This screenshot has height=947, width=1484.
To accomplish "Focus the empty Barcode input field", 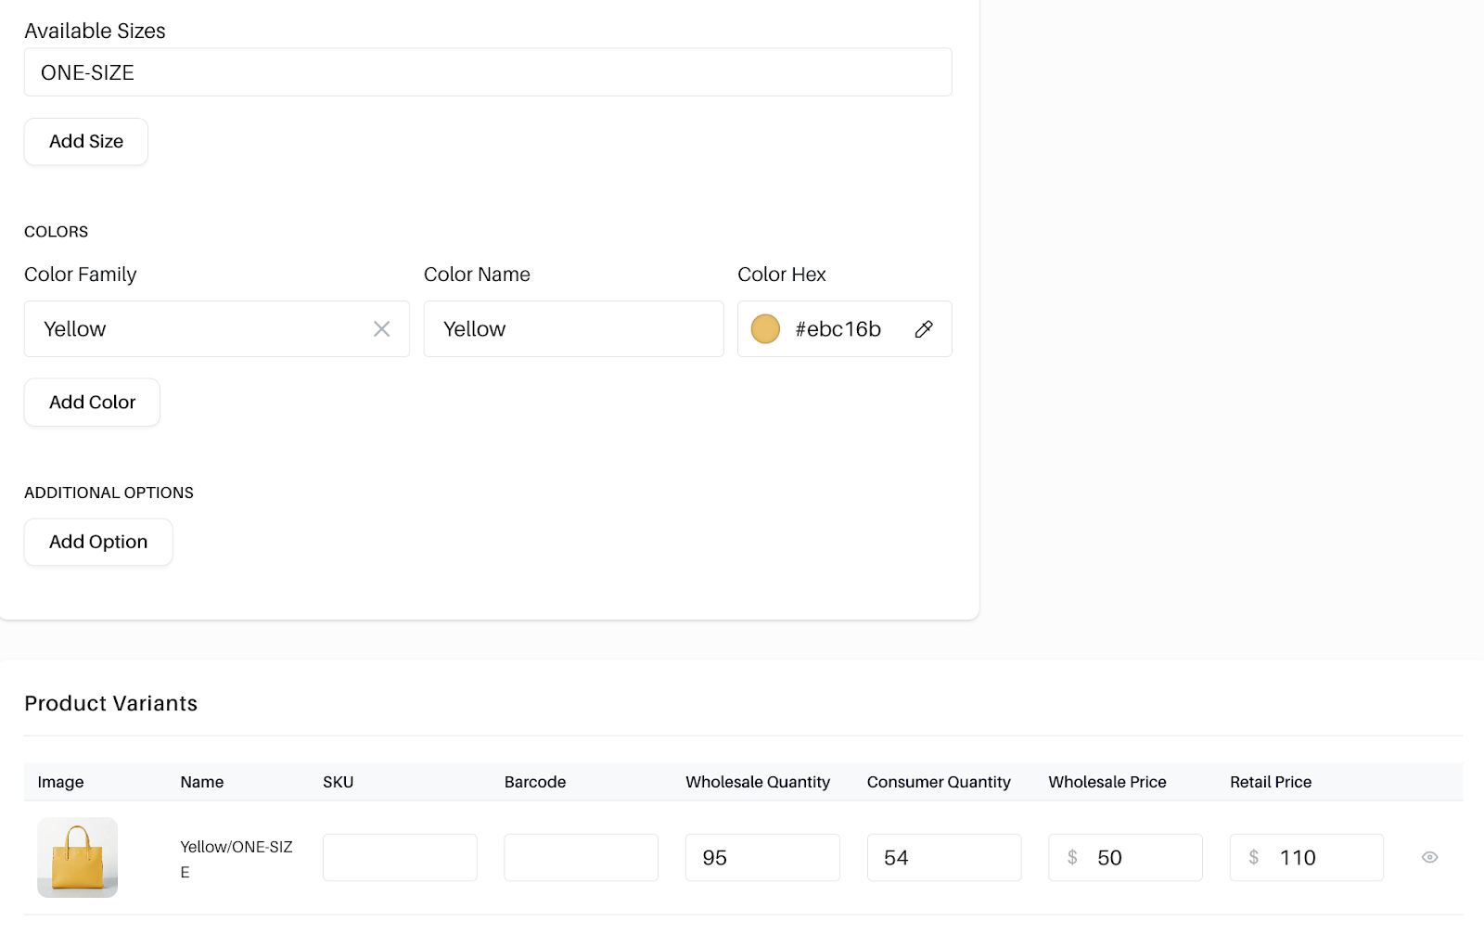I will 581,858.
